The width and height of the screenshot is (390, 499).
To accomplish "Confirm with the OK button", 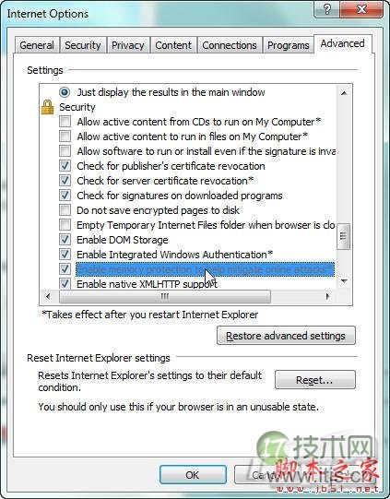I will coord(193,475).
